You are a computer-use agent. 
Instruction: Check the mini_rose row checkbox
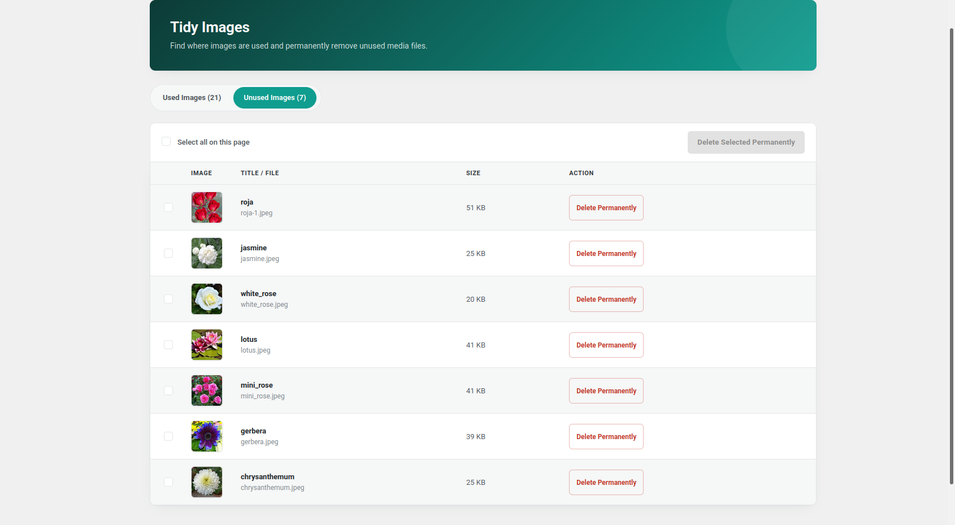(168, 391)
